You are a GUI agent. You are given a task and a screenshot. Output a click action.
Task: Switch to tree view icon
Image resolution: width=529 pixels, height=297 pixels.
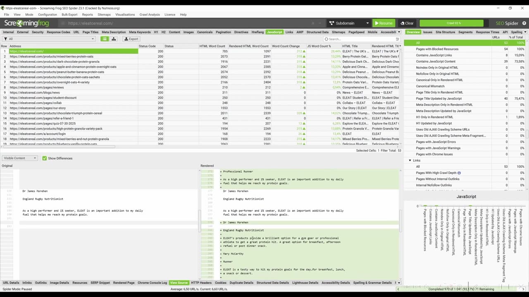114,39
